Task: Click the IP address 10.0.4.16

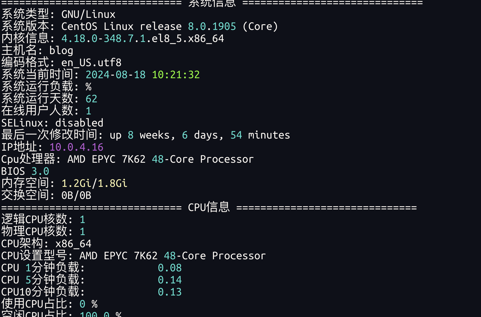Action: (x=76, y=147)
